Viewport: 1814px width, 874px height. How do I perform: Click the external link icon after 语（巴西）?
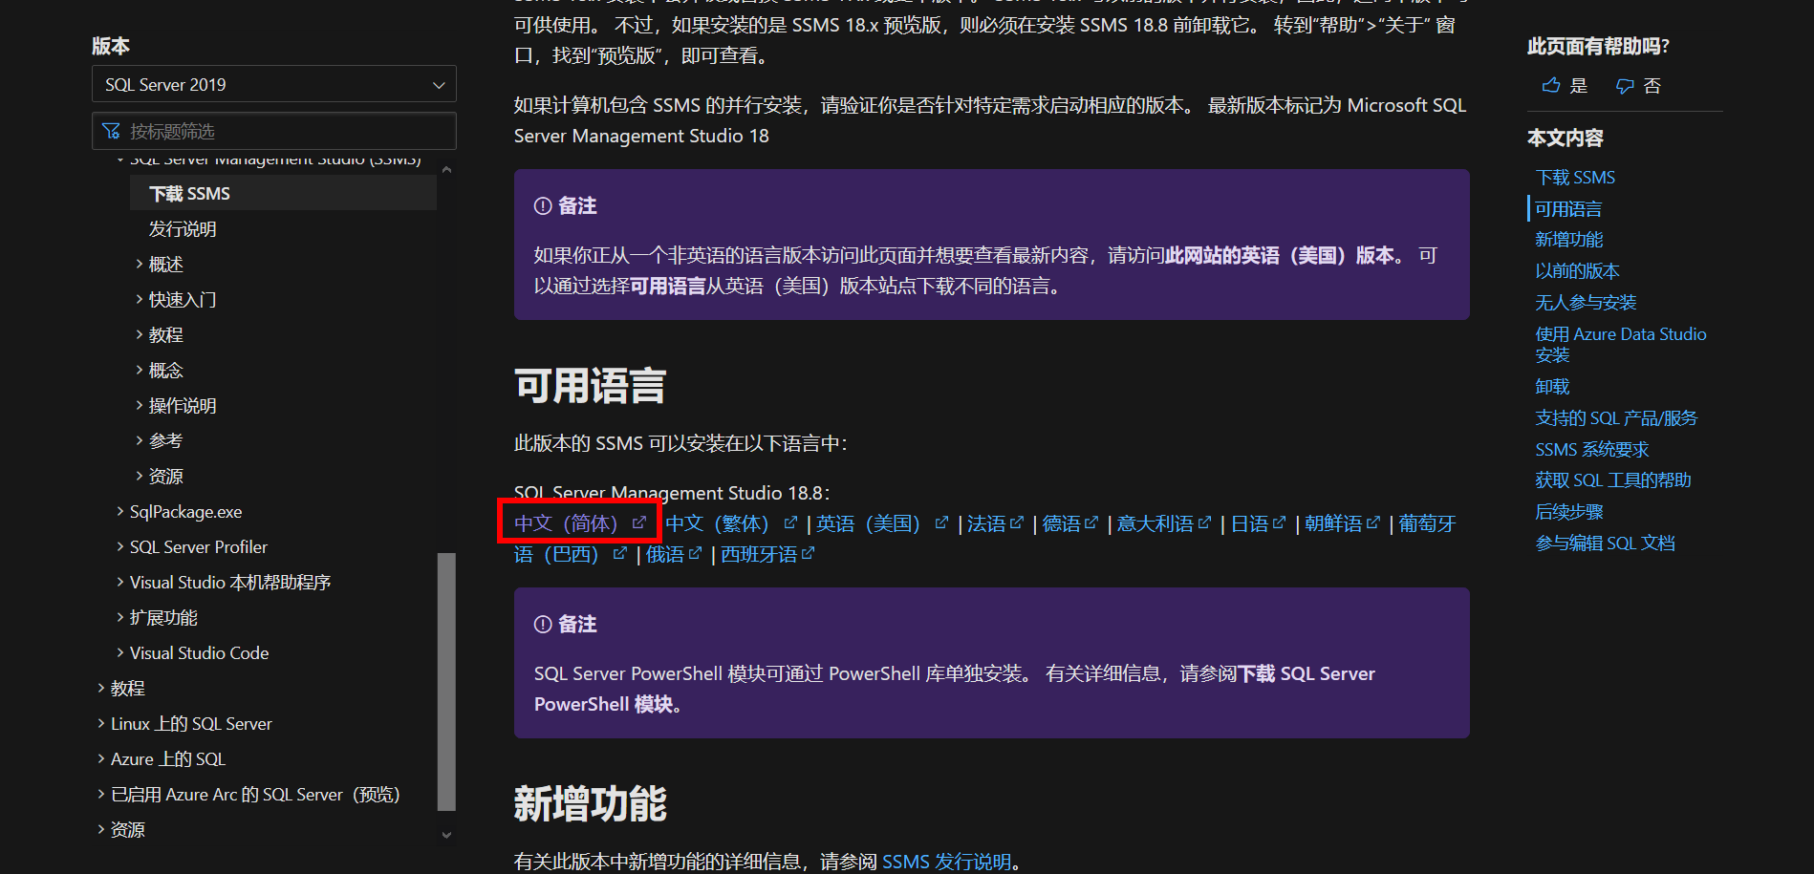[x=619, y=553]
